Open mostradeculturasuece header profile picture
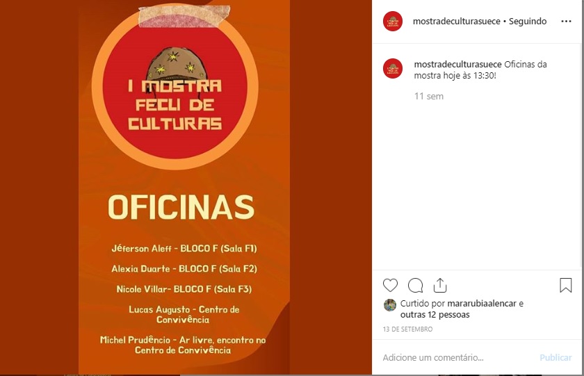 (x=393, y=22)
